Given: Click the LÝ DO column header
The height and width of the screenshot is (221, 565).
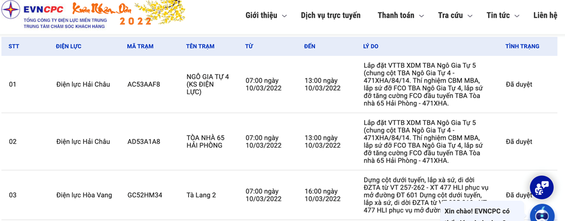Looking at the screenshot, I should tap(370, 46).
